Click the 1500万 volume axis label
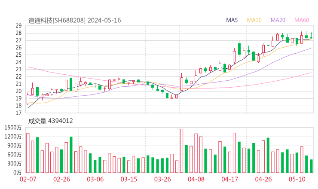Viewport: 318px width, 189px height. [13, 128]
